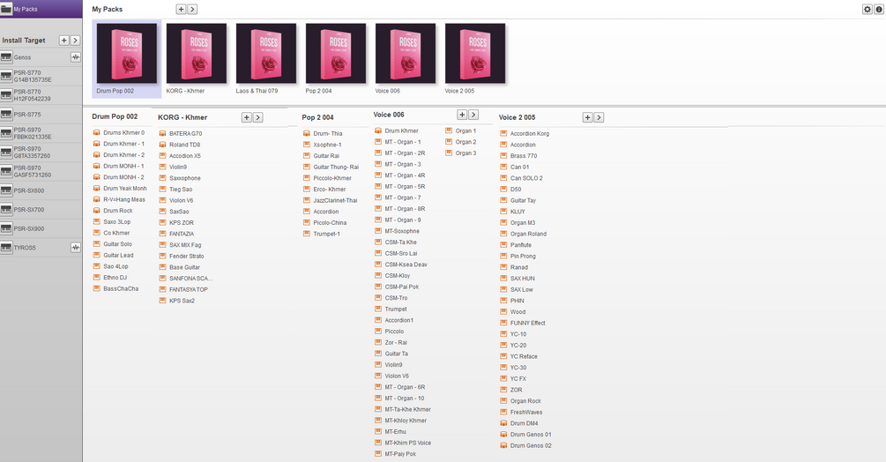Add an install target with plus button
The image size is (886, 462).
point(63,40)
